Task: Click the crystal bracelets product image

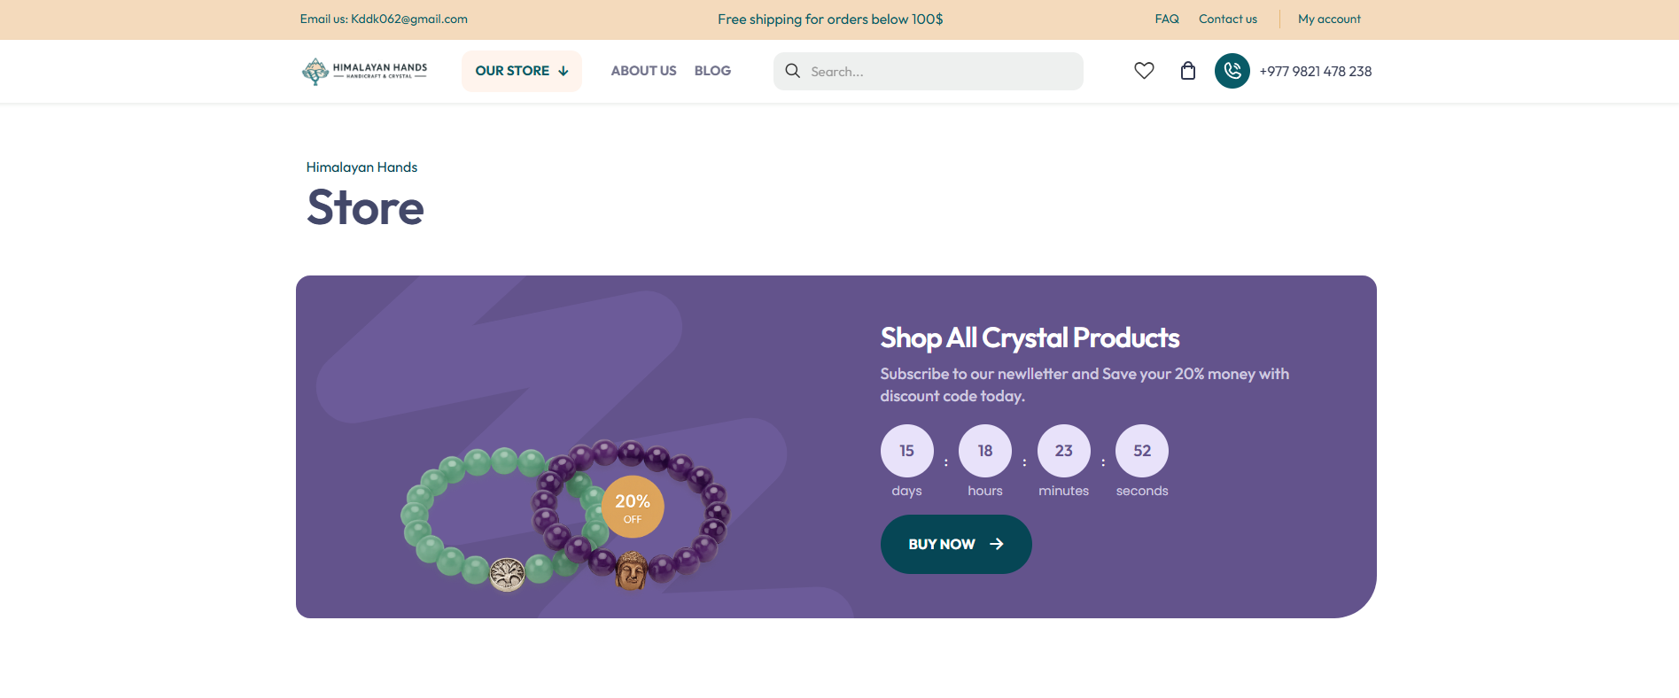Action: [565, 516]
